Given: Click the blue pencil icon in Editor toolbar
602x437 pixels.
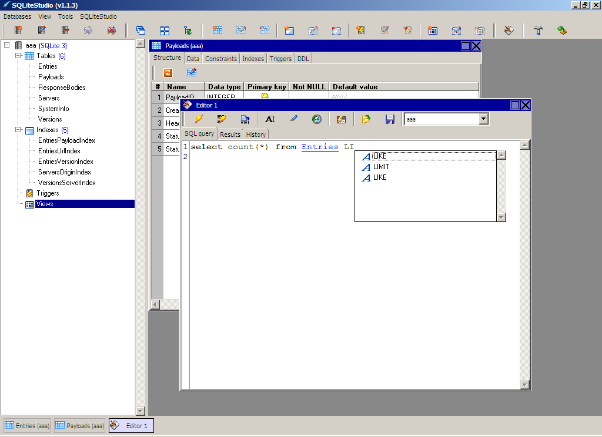Looking at the screenshot, I should click(294, 119).
